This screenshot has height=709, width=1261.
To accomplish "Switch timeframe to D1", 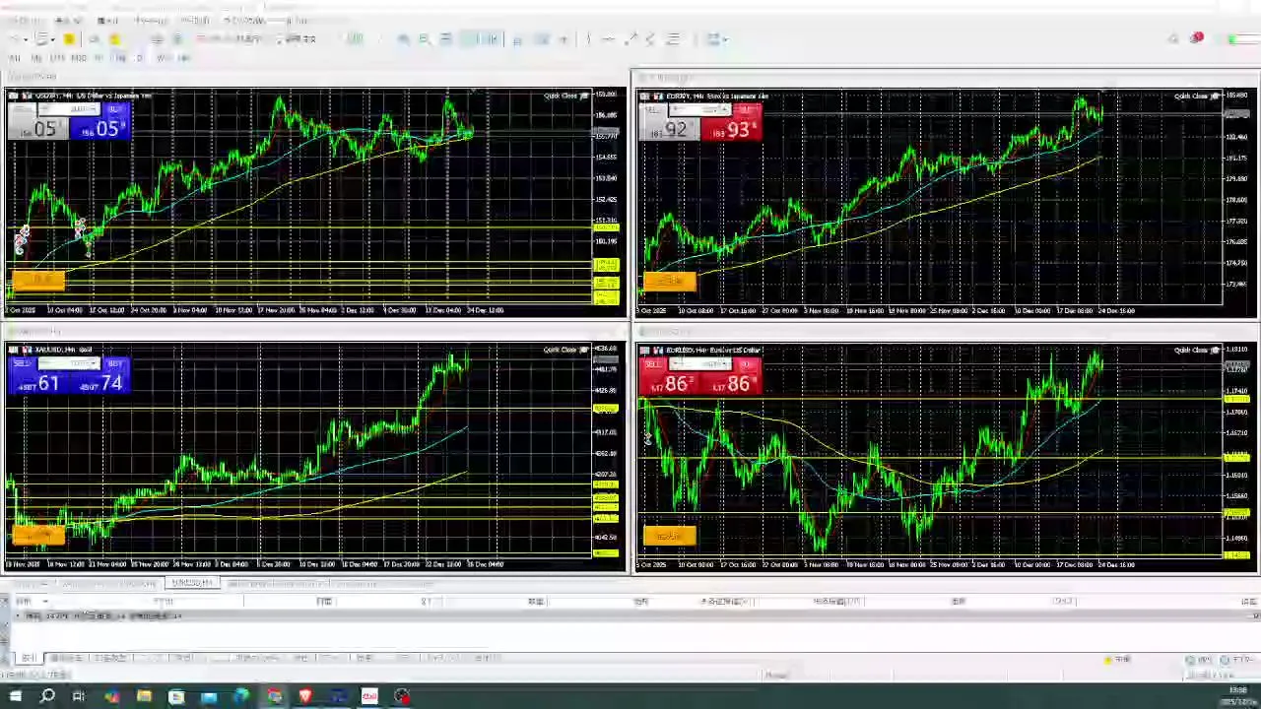I will [x=139, y=58].
